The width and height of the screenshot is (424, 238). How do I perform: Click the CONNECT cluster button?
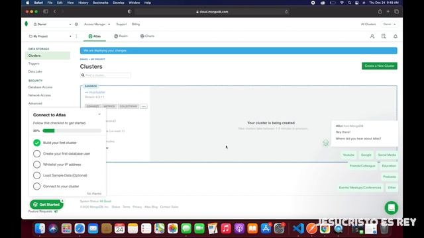pyautogui.click(x=93, y=106)
